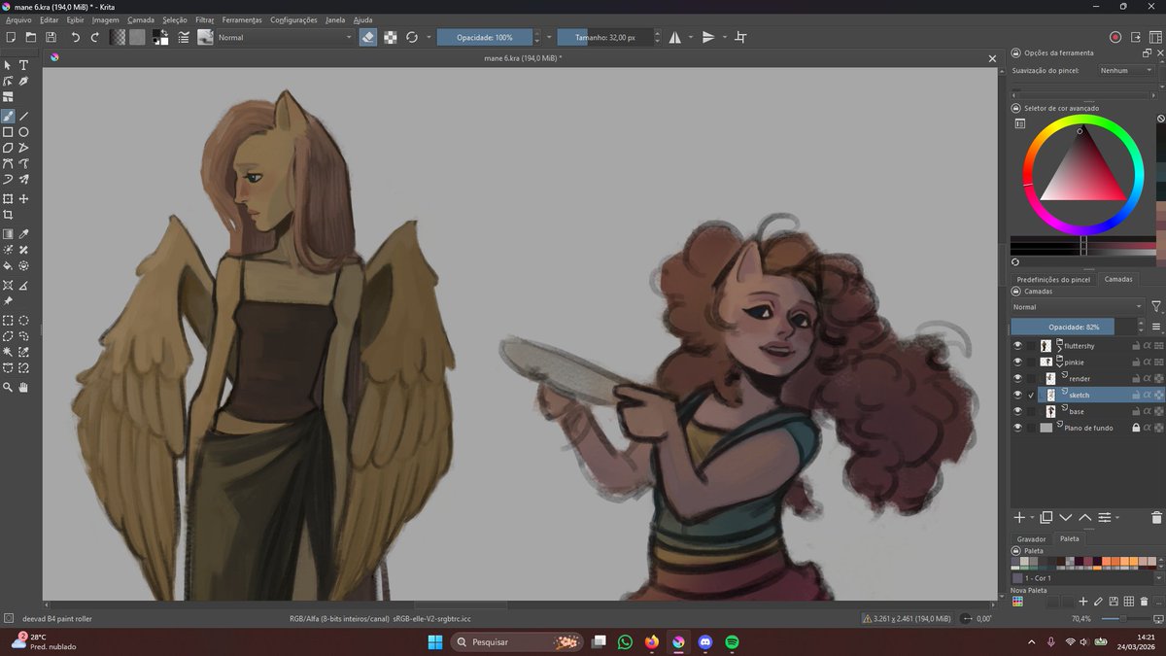Duplicate the current layer
The image size is (1166, 656).
click(x=1046, y=518)
